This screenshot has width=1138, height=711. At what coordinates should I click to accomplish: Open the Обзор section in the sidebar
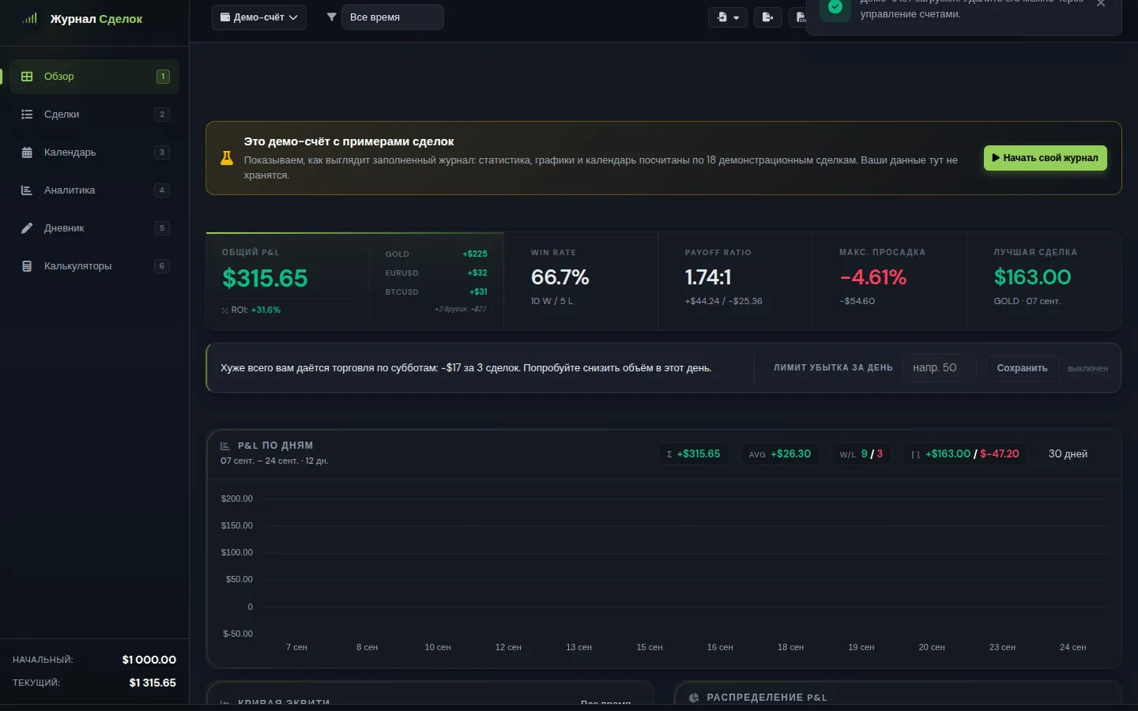tap(94, 77)
